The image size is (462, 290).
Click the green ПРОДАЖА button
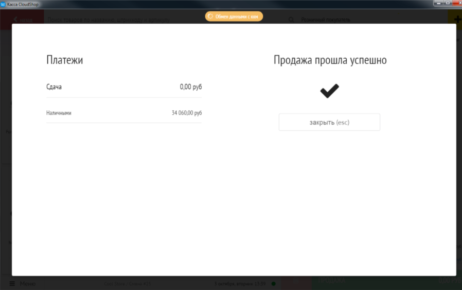pos(386,281)
